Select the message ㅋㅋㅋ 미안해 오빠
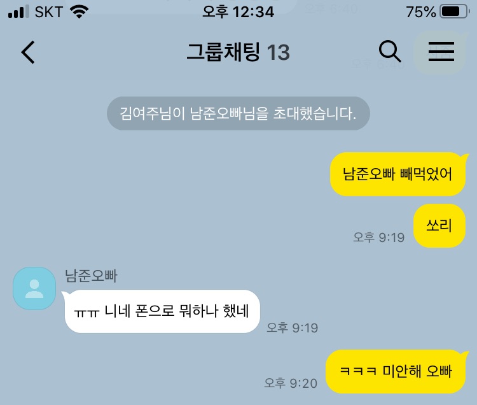The image size is (477, 405). [x=396, y=371]
